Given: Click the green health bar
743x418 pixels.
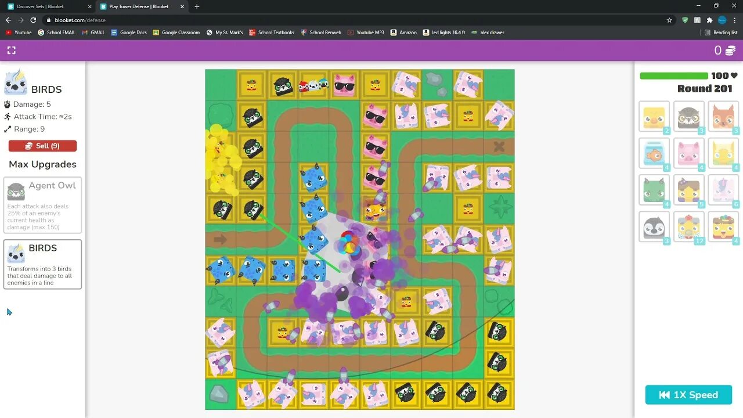Looking at the screenshot, I should coord(674,76).
